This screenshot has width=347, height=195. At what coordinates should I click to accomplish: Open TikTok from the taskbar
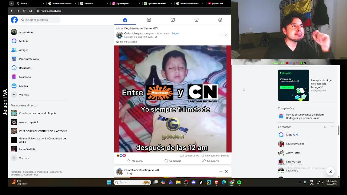click(x=201, y=183)
